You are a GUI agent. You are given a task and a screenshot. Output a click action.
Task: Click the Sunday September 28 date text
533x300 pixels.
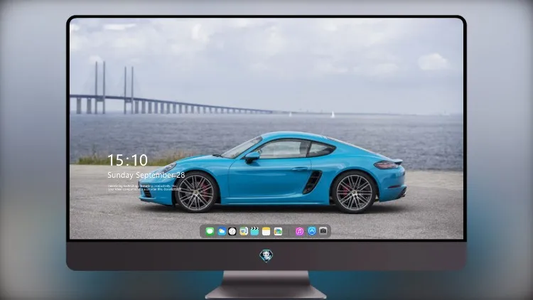point(146,175)
